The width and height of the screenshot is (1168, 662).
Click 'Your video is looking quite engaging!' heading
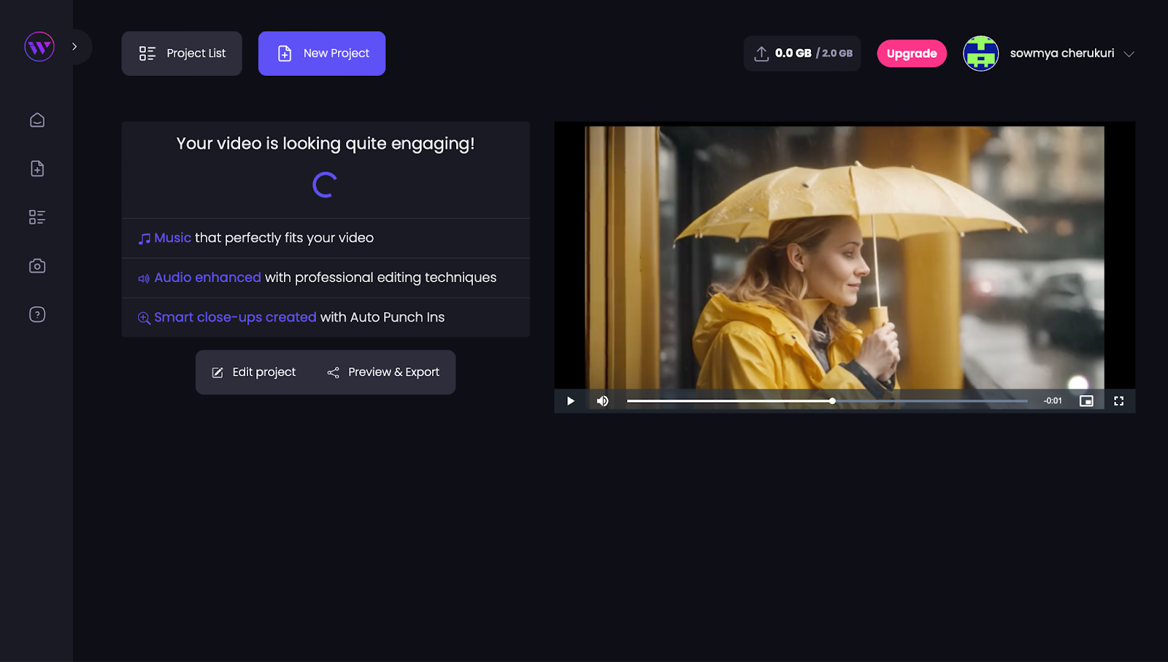326,144
